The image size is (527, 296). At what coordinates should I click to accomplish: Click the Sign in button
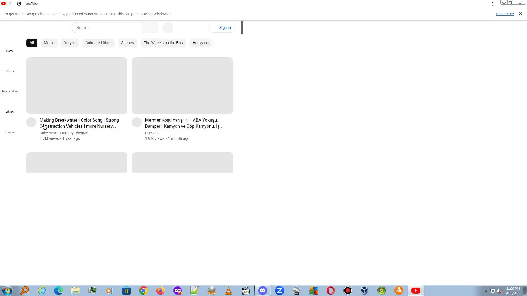pos(222,28)
